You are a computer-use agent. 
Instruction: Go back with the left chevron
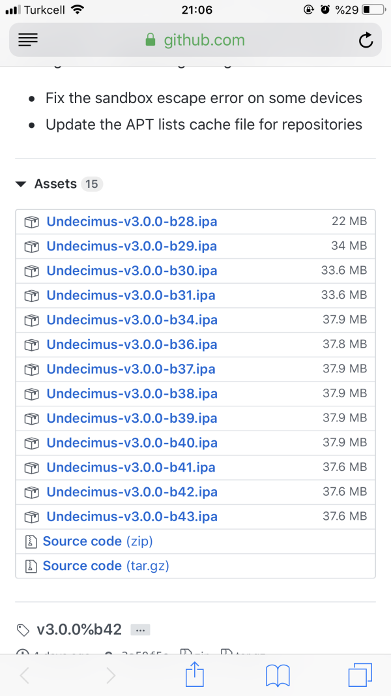coord(25,674)
